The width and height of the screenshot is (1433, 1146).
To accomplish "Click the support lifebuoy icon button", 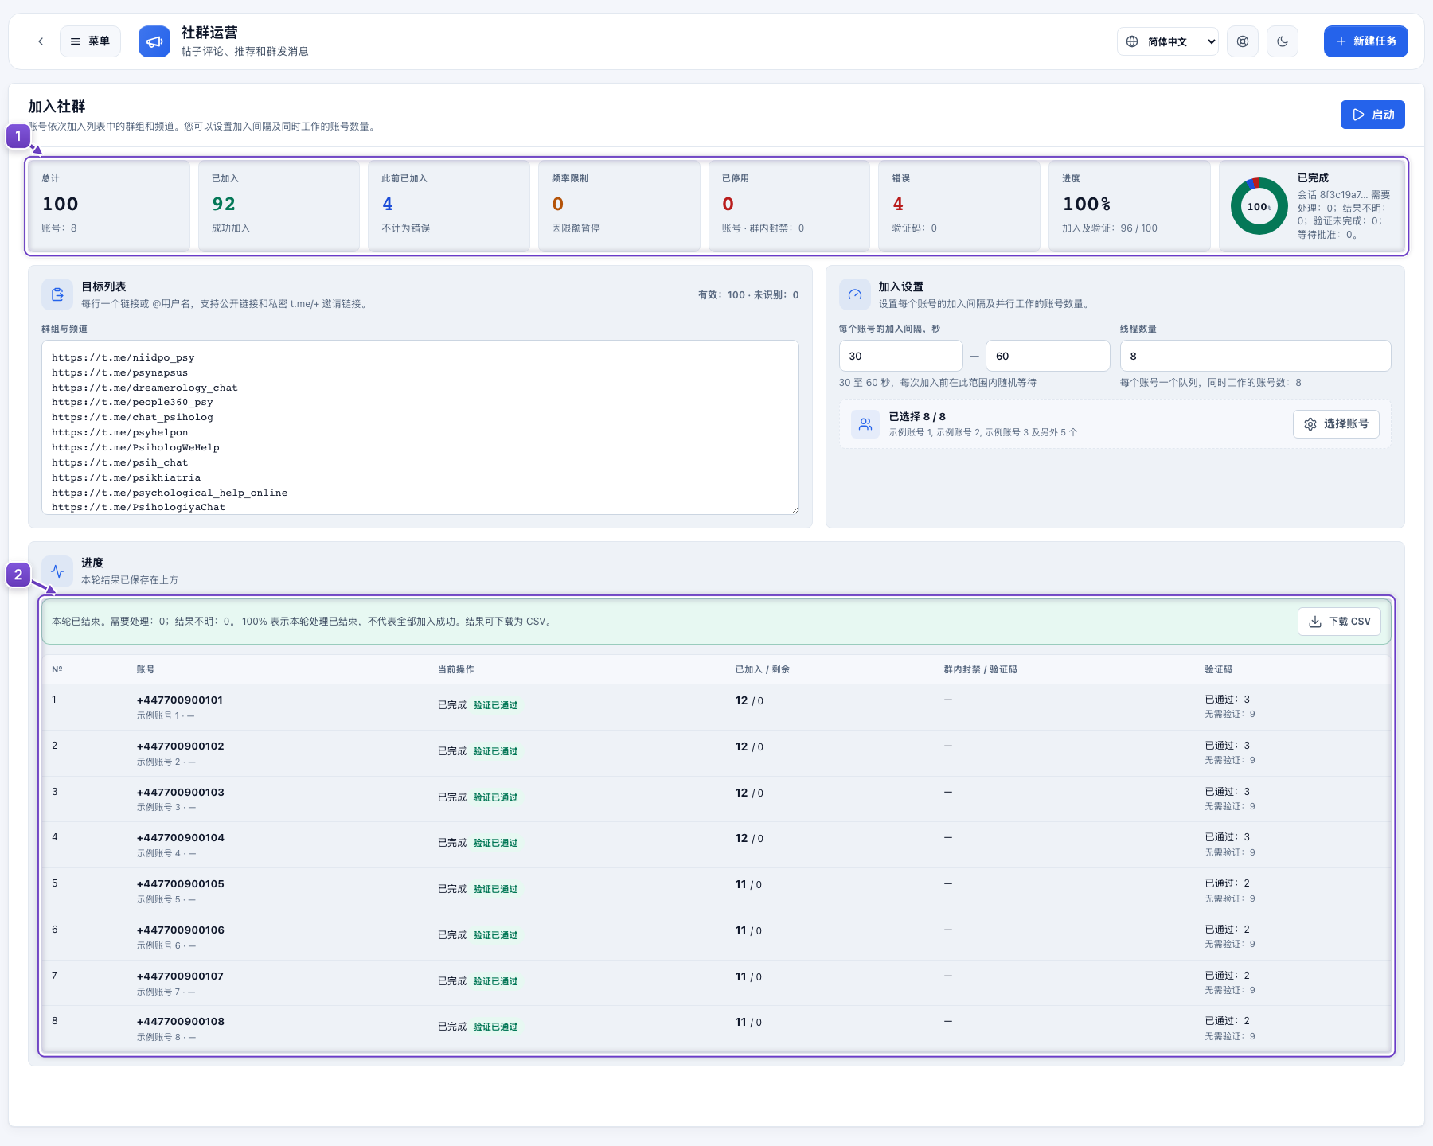I will pyautogui.click(x=1243, y=41).
